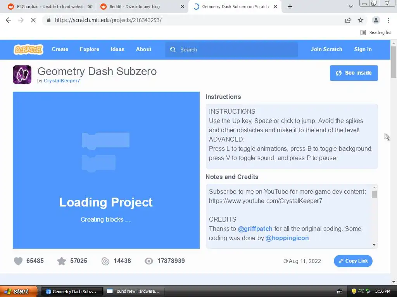Click Join Scratch

click(326, 49)
